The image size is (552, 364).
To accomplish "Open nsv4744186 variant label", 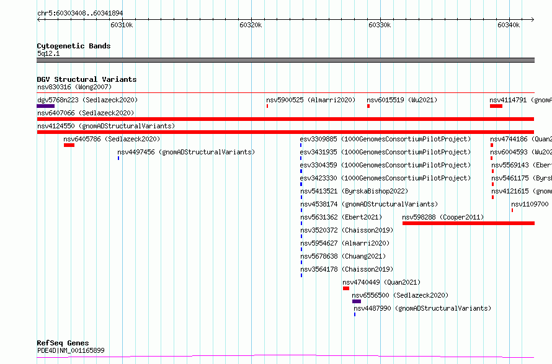I will point(521,139).
